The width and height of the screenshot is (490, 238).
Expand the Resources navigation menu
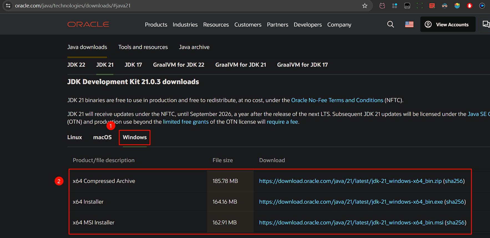point(216,25)
